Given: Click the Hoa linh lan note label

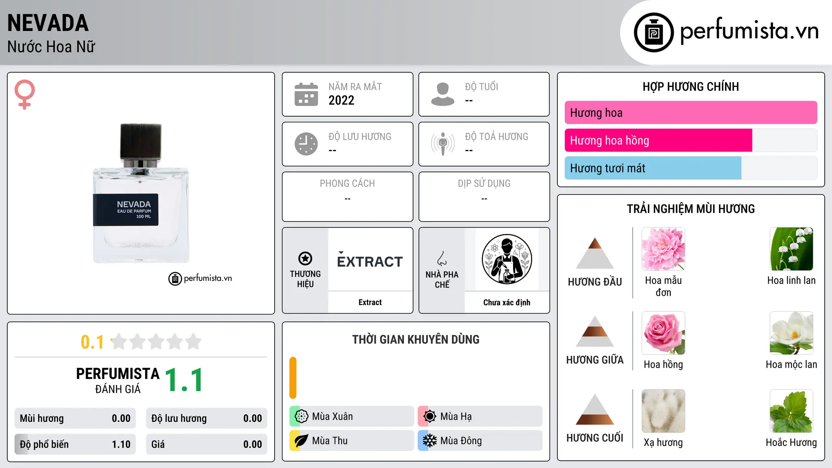Looking at the screenshot, I should [x=791, y=280].
